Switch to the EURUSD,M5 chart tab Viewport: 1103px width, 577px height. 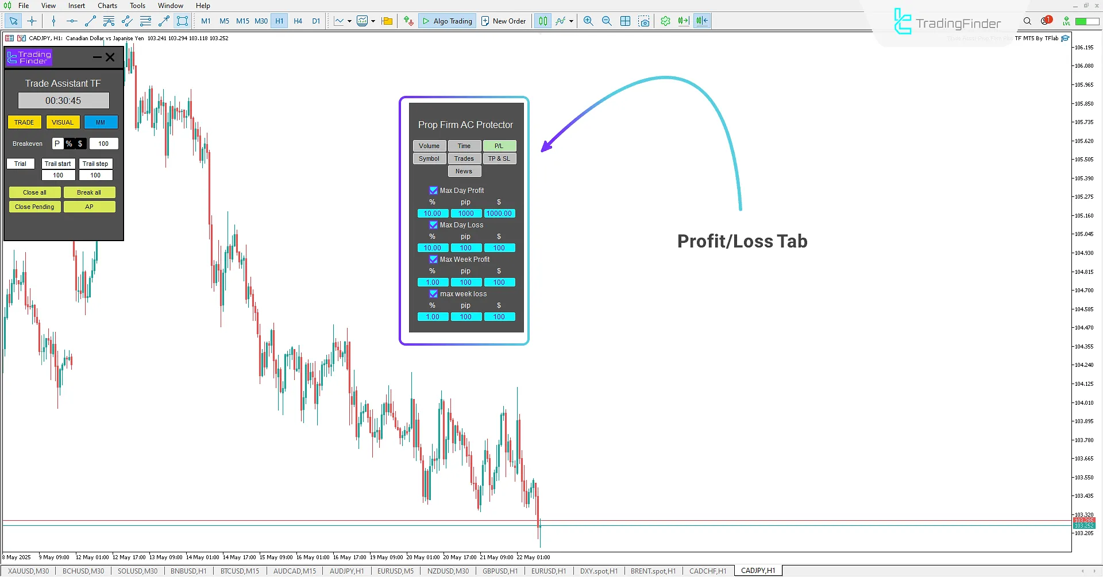[x=395, y=571]
